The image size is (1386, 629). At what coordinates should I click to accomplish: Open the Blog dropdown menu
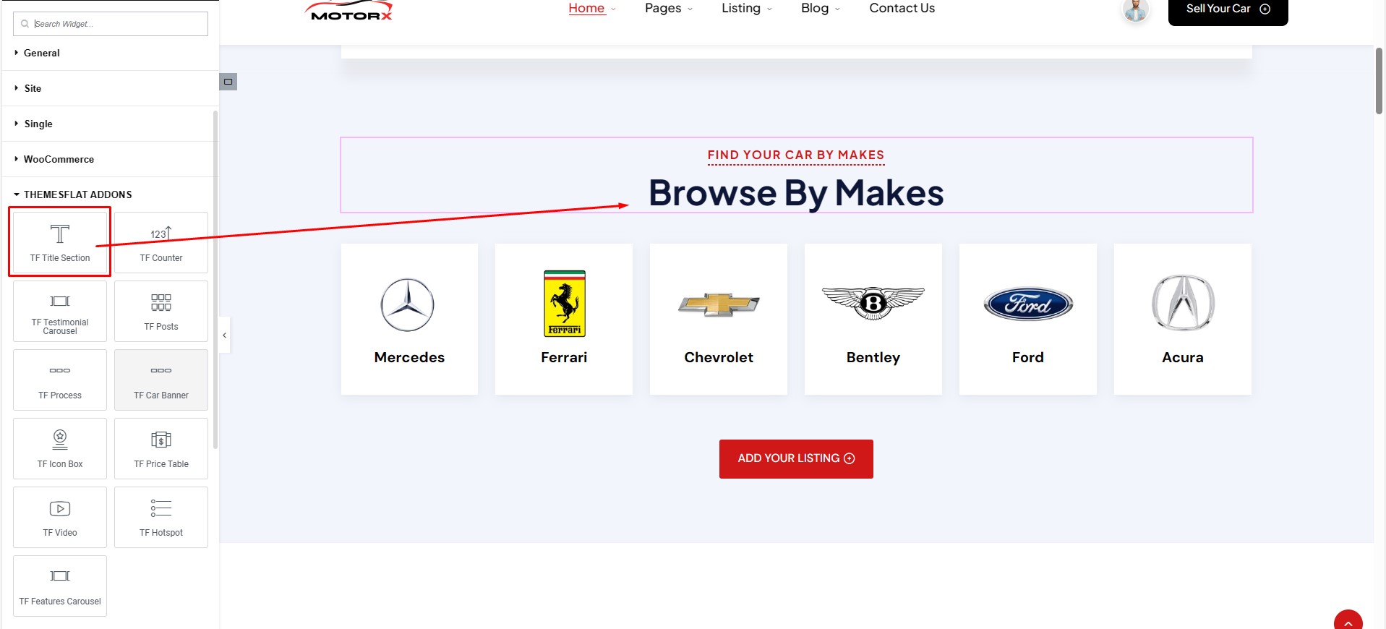[x=821, y=8]
